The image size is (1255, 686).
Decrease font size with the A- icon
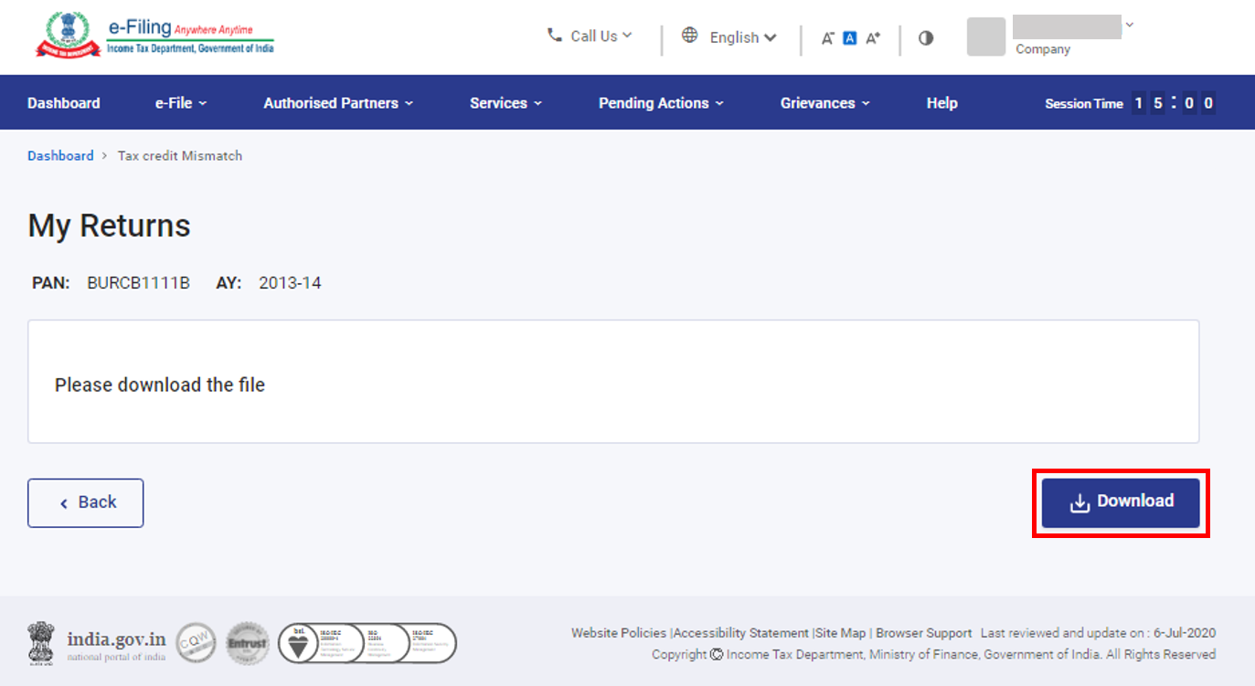coord(827,38)
